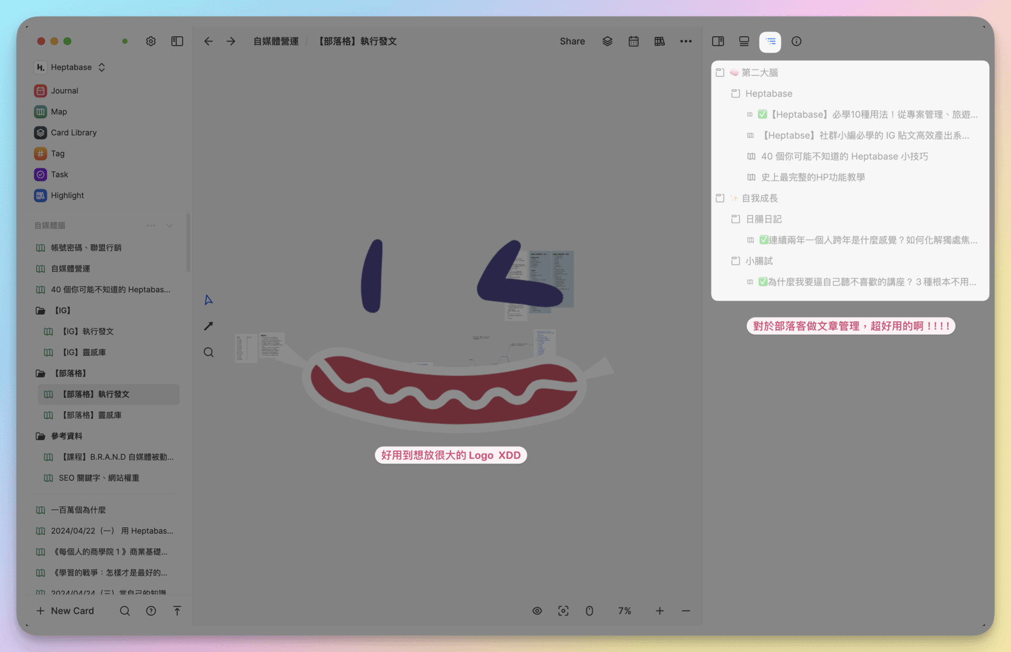Image resolution: width=1011 pixels, height=652 pixels.
Task: Toggle the left sidebar panel icon
Action: (177, 41)
